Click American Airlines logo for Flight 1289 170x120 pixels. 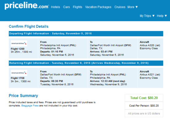tap(19, 43)
